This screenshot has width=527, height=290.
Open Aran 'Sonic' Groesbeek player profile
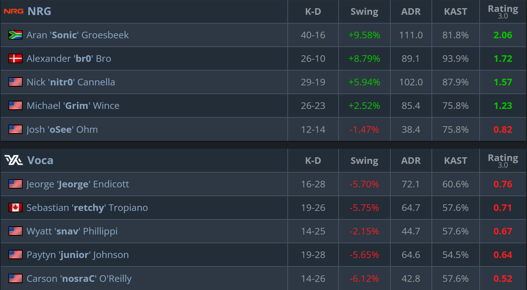click(78, 35)
